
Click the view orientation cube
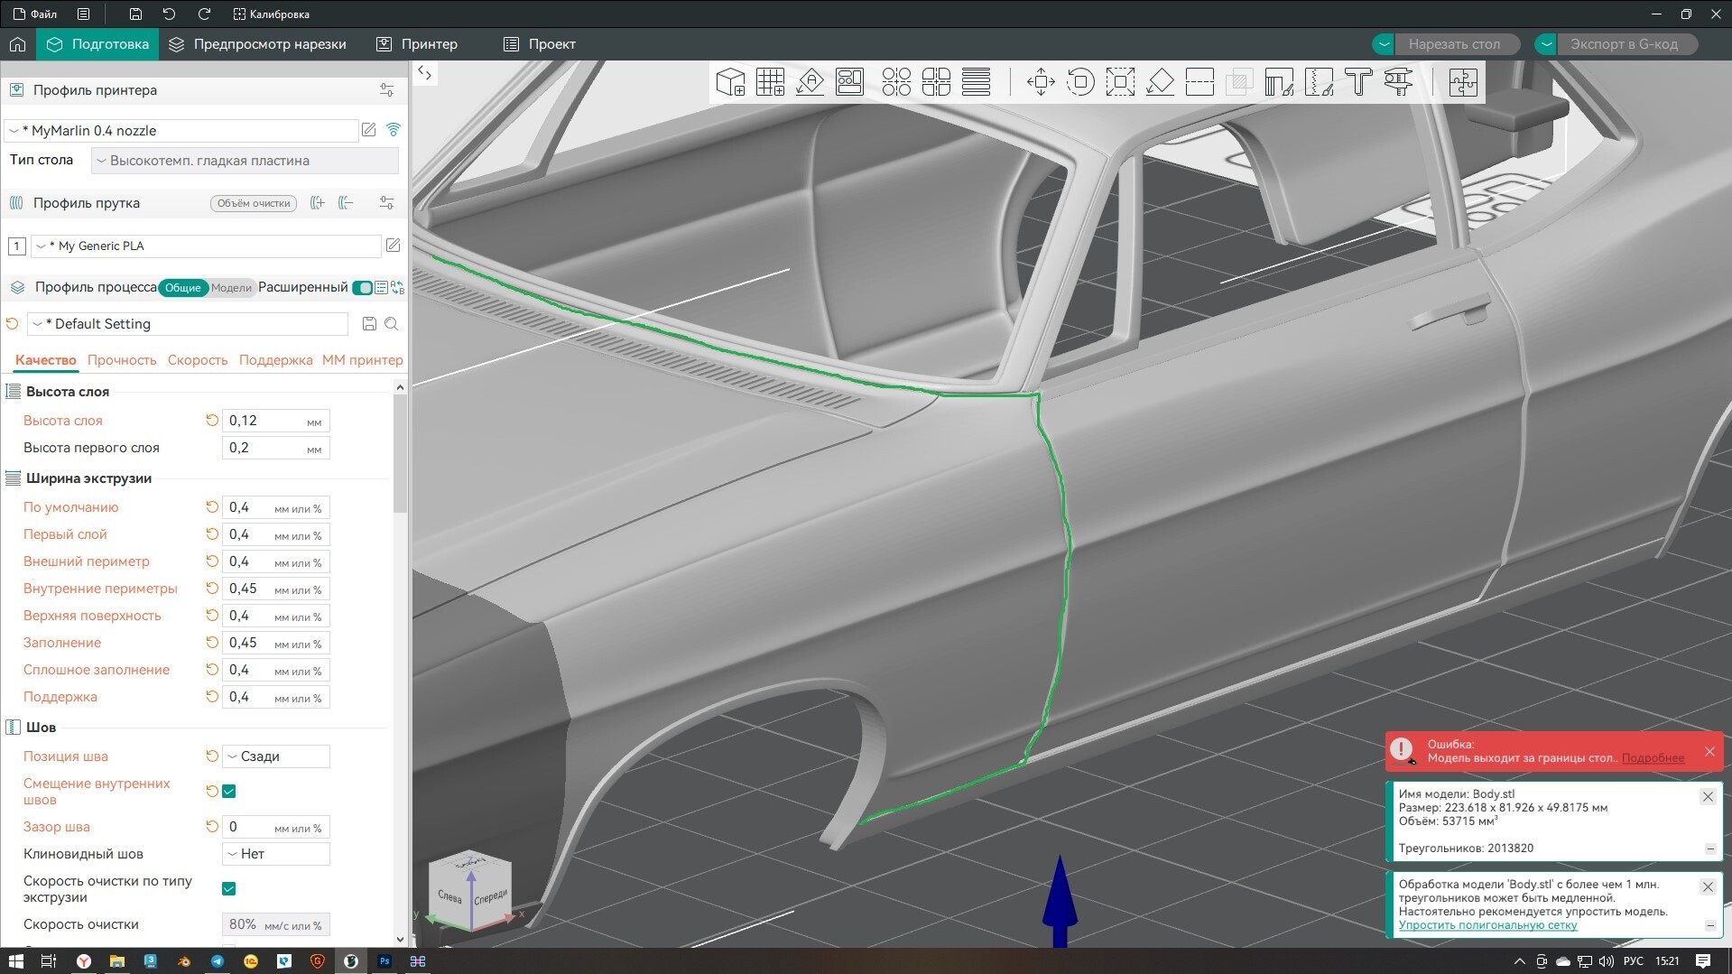tap(470, 890)
